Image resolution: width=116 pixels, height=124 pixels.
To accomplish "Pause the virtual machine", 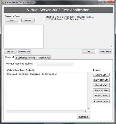I will (101, 96).
